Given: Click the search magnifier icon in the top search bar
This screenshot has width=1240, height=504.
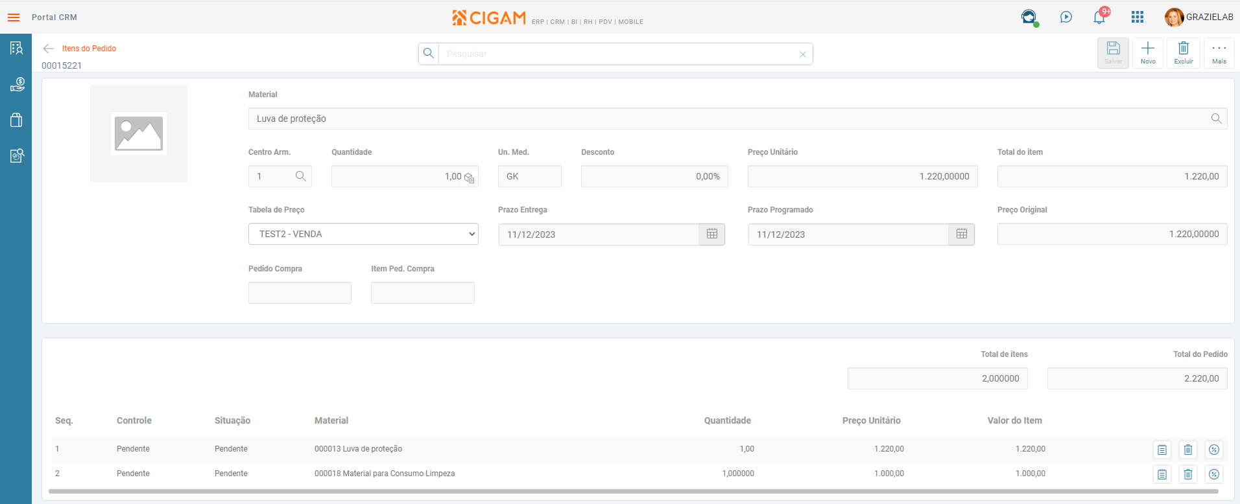Looking at the screenshot, I should (x=429, y=54).
